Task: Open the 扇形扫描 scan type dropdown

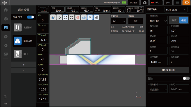Action: click(158, 21)
